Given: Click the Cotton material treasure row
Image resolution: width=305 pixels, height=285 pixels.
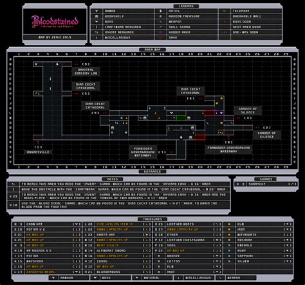Looking at the screenshot, I should coord(188,261).
